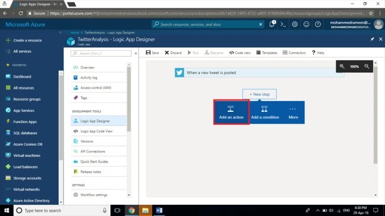The image size is (385, 216).
Task: Open the 'When a new tweet is posted' card
Action: [259, 73]
